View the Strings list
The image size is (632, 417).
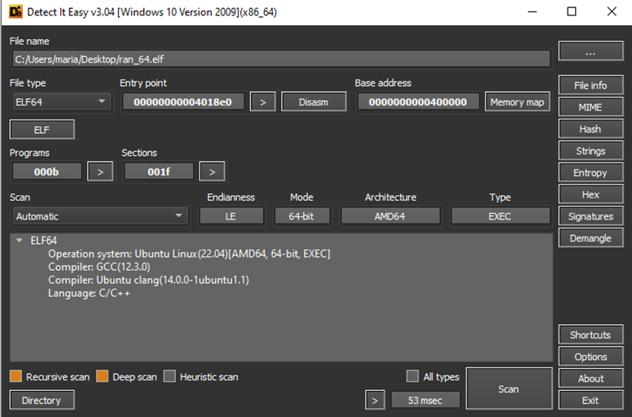590,150
